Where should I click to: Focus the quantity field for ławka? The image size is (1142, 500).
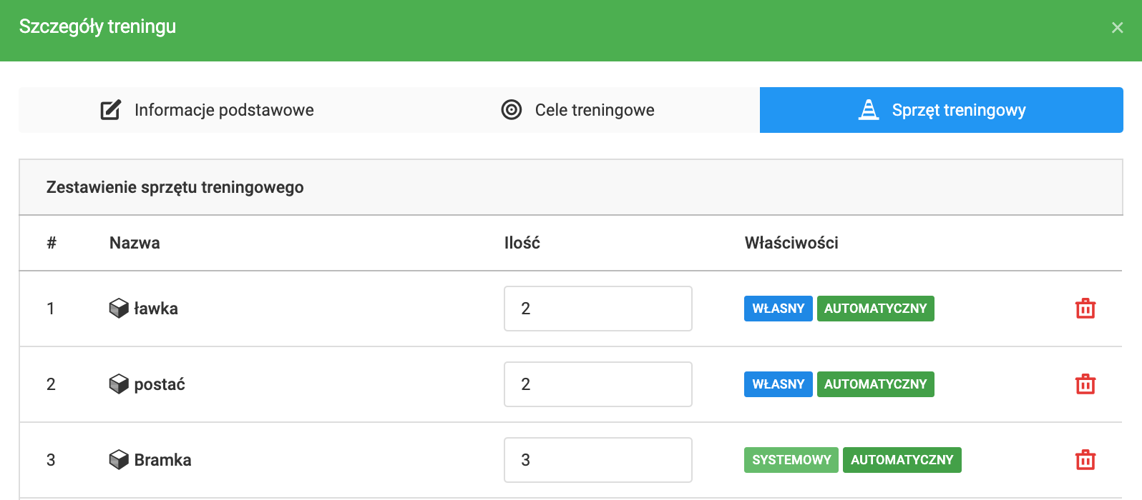pos(597,309)
